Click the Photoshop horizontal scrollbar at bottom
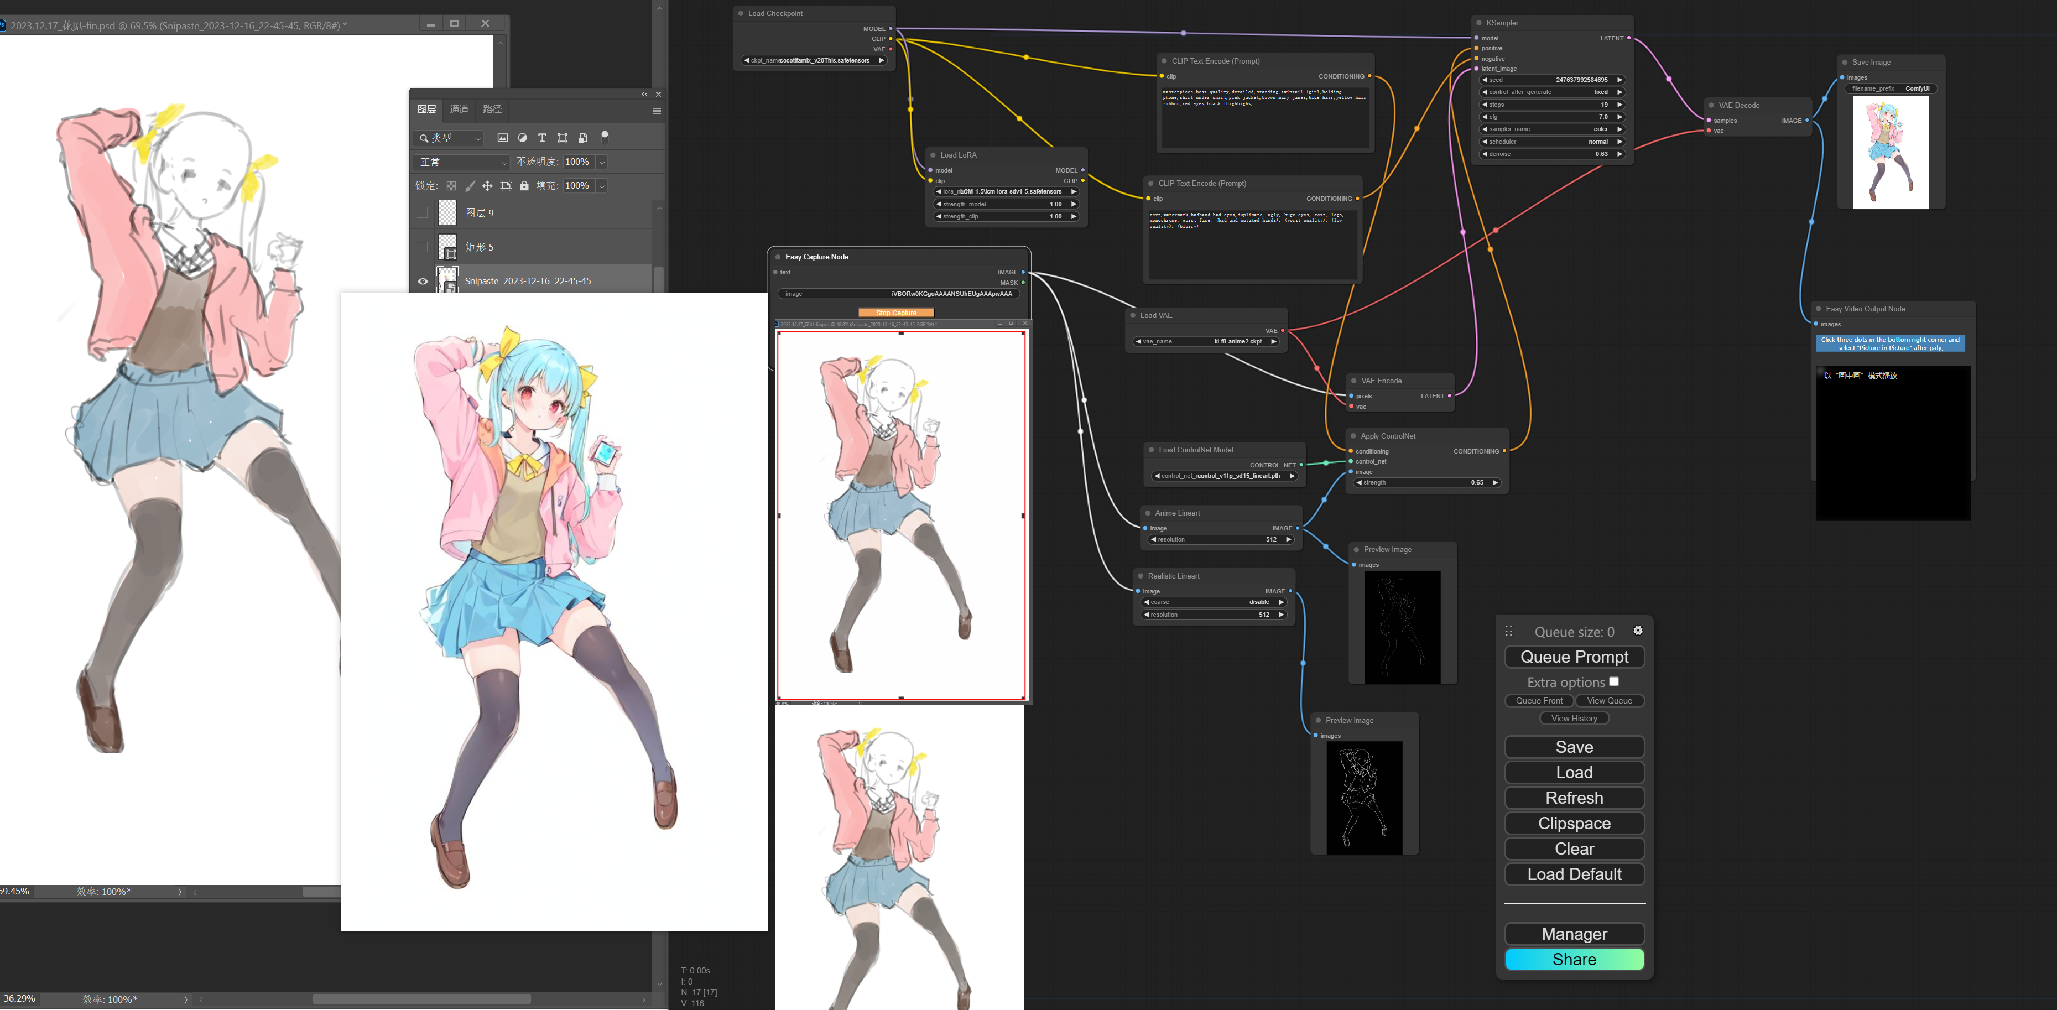Image resolution: width=2057 pixels, height=1010 pixels. point(421,999)
